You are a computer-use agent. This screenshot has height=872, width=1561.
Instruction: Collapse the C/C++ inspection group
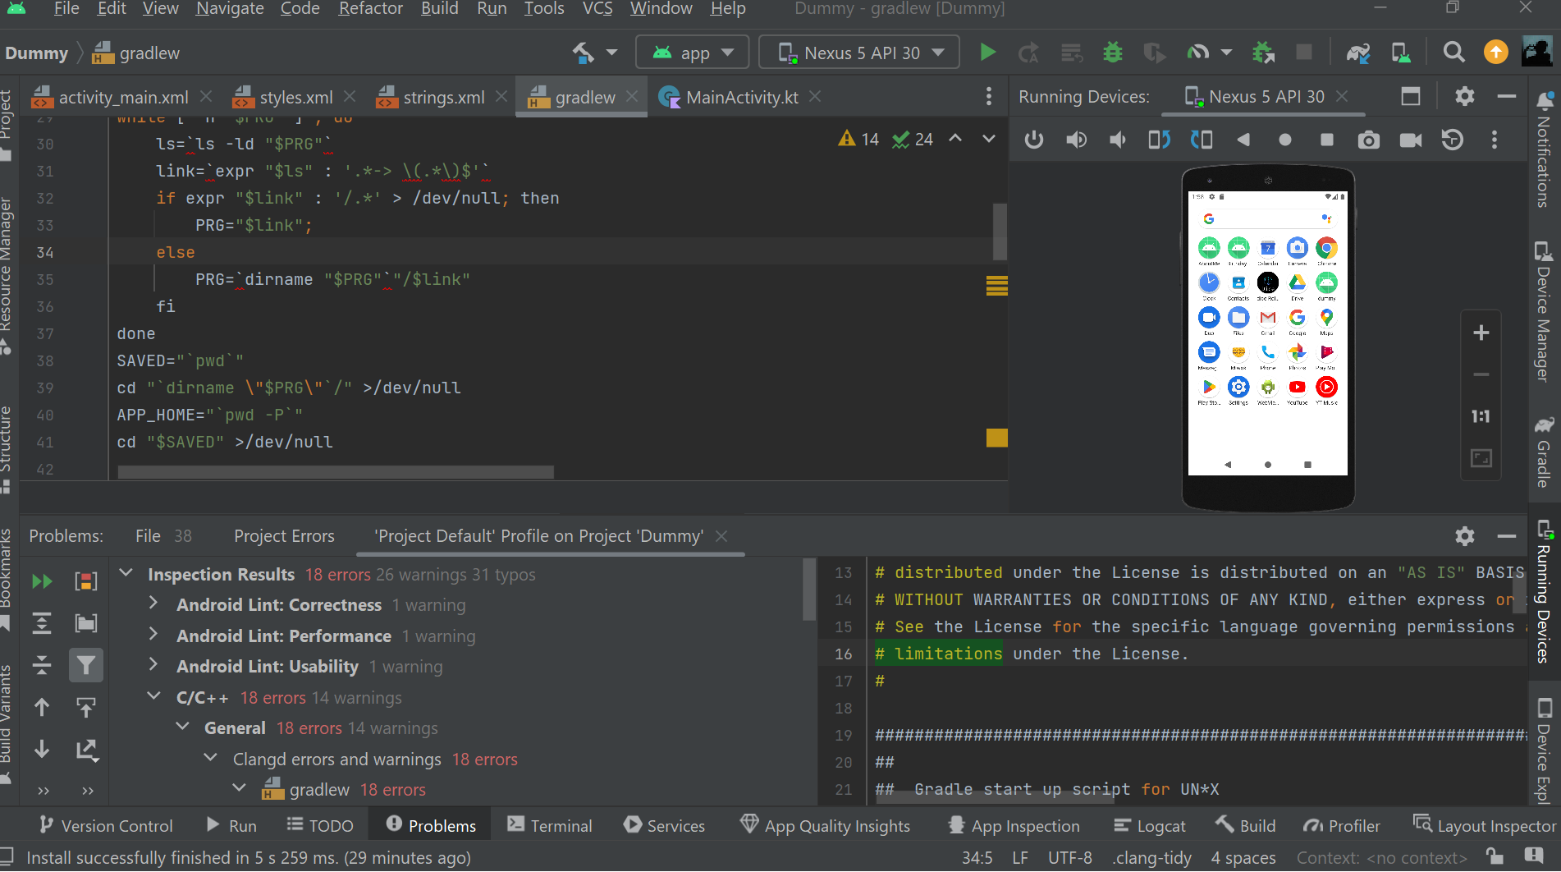click(153, 697)
